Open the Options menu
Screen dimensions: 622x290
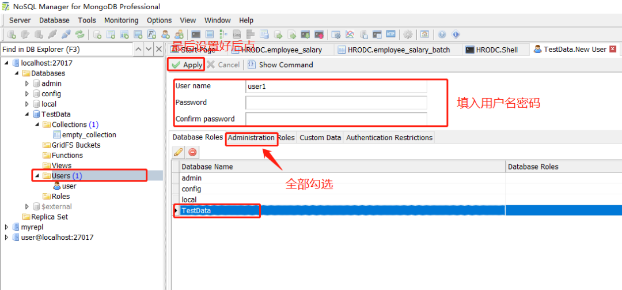point(160,20)
